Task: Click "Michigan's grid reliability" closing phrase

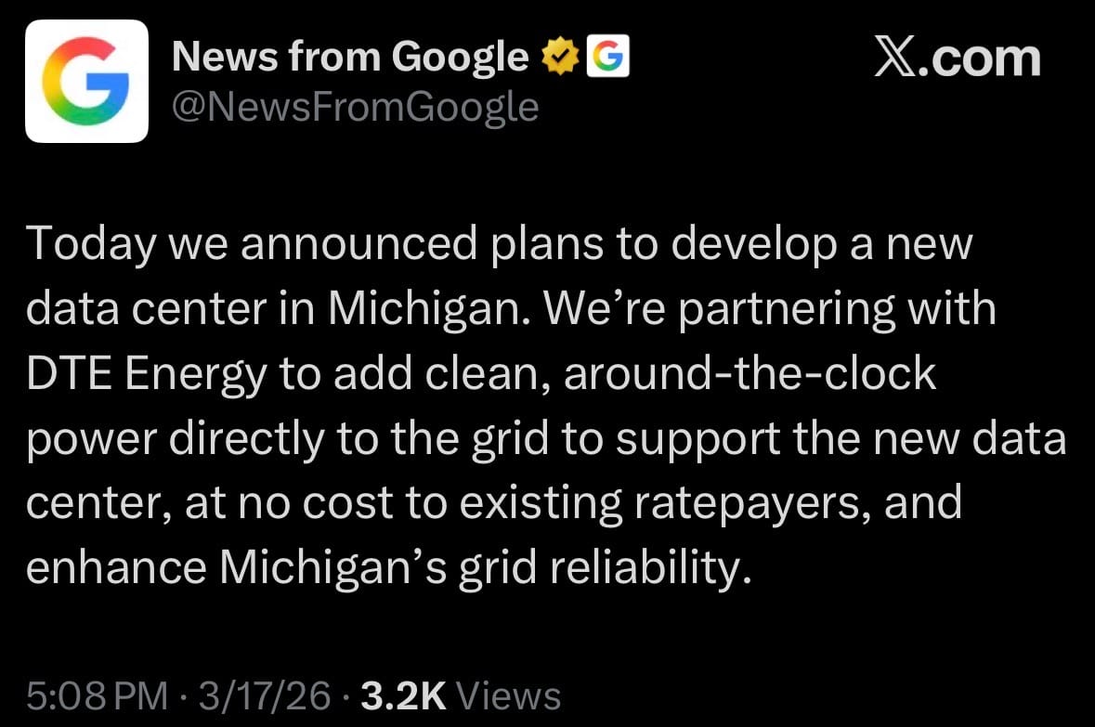Action: [483, 567]
